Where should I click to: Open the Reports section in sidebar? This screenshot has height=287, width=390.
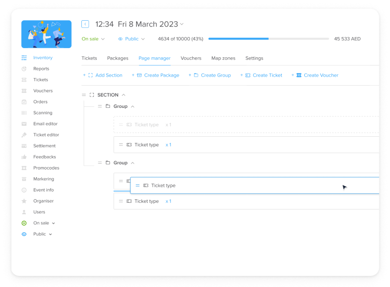pos(41,68)
